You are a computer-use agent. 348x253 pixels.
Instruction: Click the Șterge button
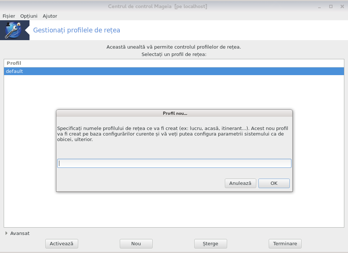coord(210,244)
